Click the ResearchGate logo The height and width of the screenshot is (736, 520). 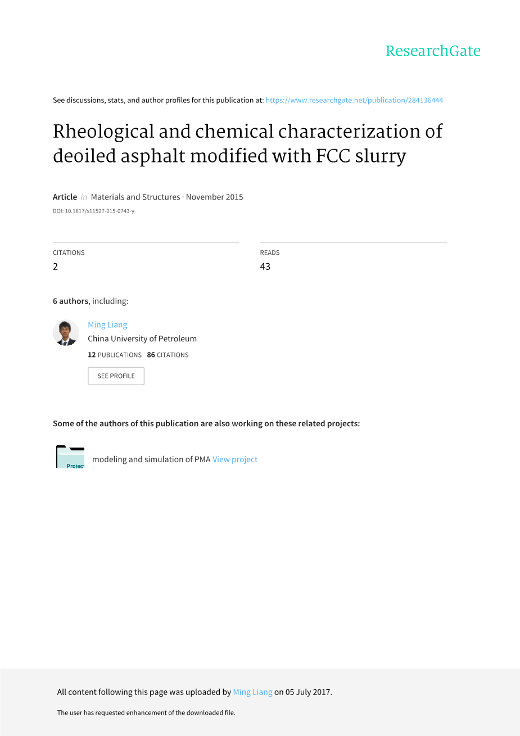pos(433,51)
